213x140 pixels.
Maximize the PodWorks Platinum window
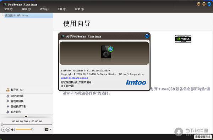pos(204,4)
